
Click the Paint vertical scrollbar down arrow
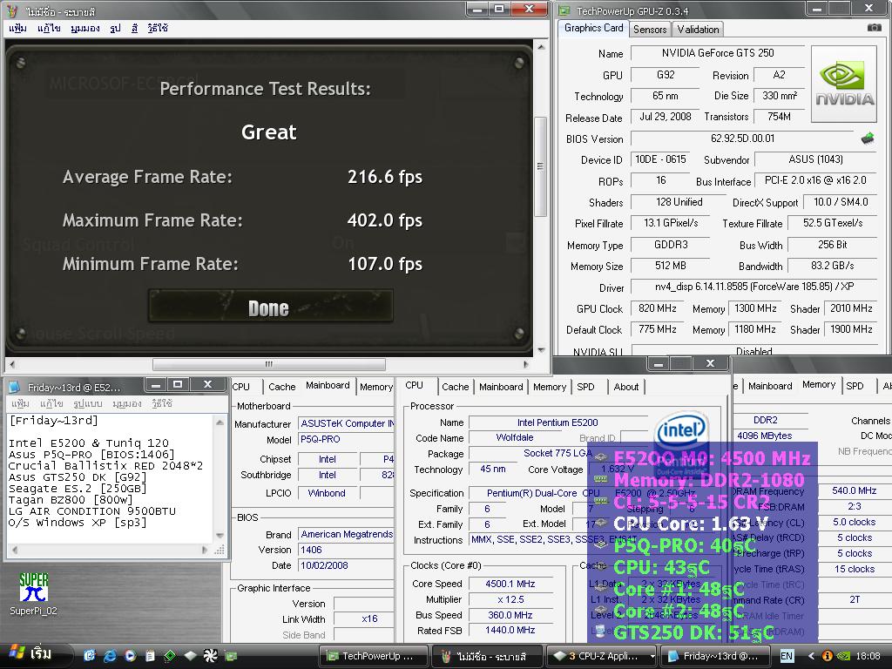click(541, 350)
